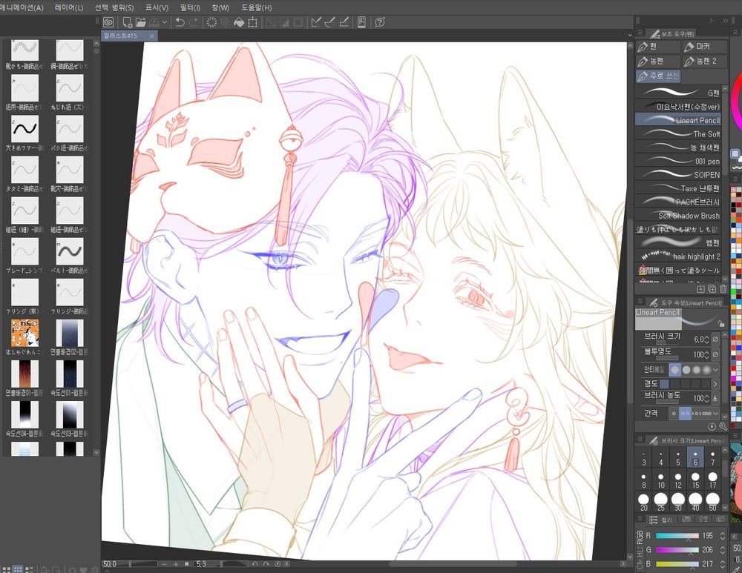The width and height of the screenshot is (742, 573).
Task: Click rotate canvas left icon in status bar
Action: click(x=255, y=564)
